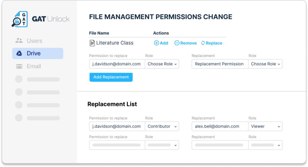Click the minus circle Remove icon

(177, 43)
